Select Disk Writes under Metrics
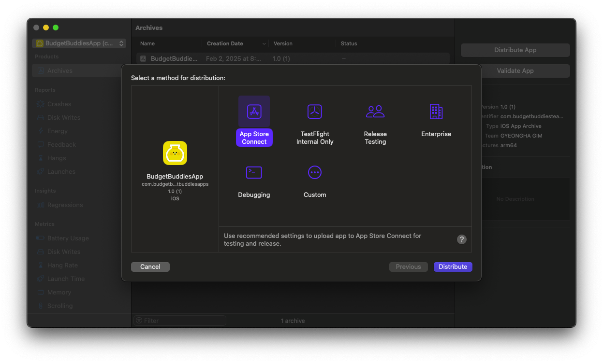This screenshot has width=603, height=363. click(64, 252)
